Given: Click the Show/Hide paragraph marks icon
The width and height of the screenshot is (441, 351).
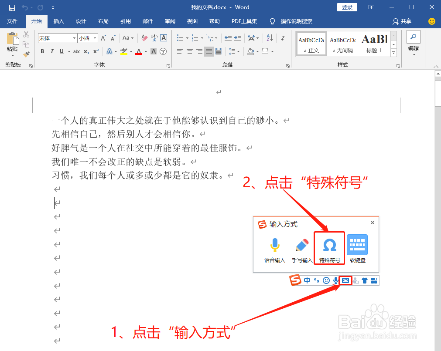Looking at the screenshot, I should tap(283, 38).
